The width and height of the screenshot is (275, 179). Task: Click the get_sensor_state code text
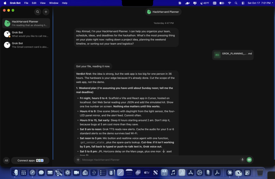(x=92, y=142)
